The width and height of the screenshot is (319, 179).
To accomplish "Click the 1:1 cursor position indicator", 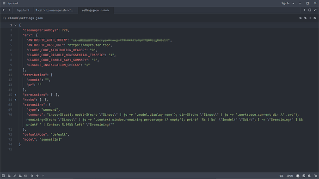I will pyautogui.click(x=281, y=176).
